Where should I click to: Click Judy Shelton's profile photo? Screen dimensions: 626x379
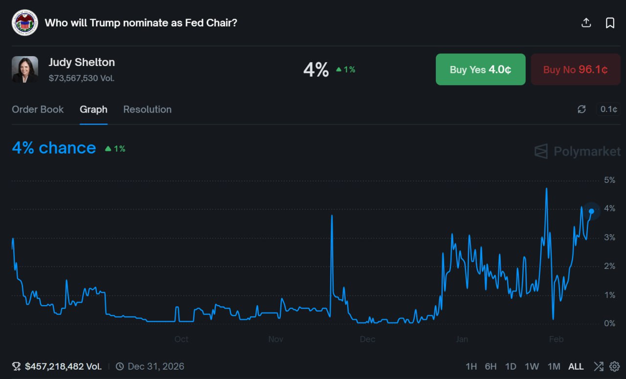pyautogui.click(x=25, y=69)
